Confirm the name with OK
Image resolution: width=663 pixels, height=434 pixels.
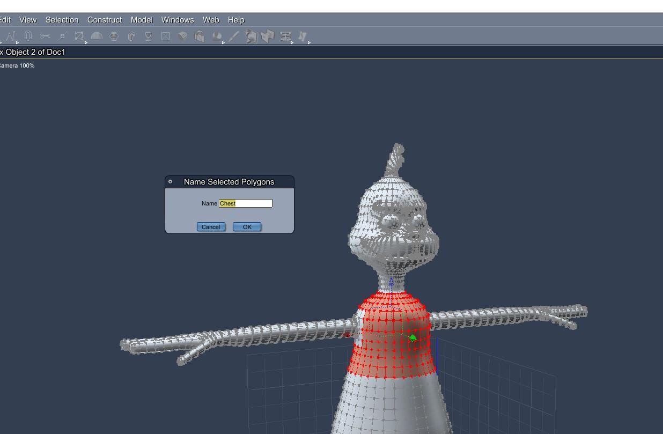pyautogui.click(x=247, y=227)
